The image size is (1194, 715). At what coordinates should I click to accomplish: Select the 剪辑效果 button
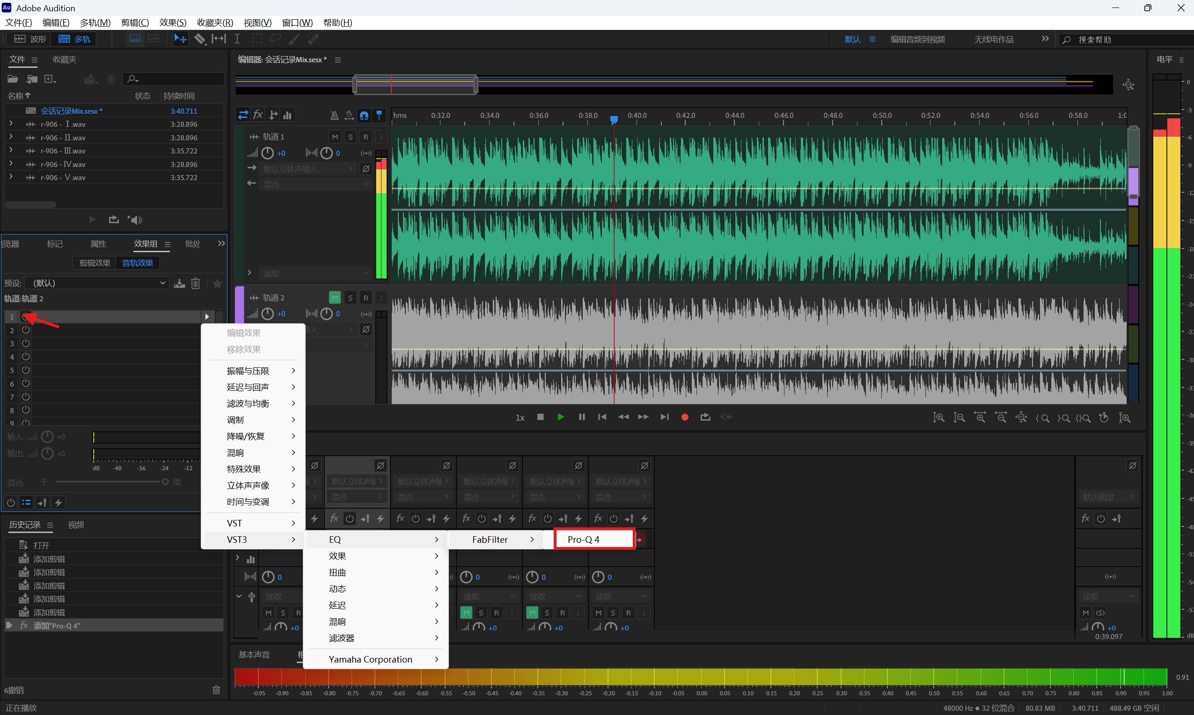(95, 263)
